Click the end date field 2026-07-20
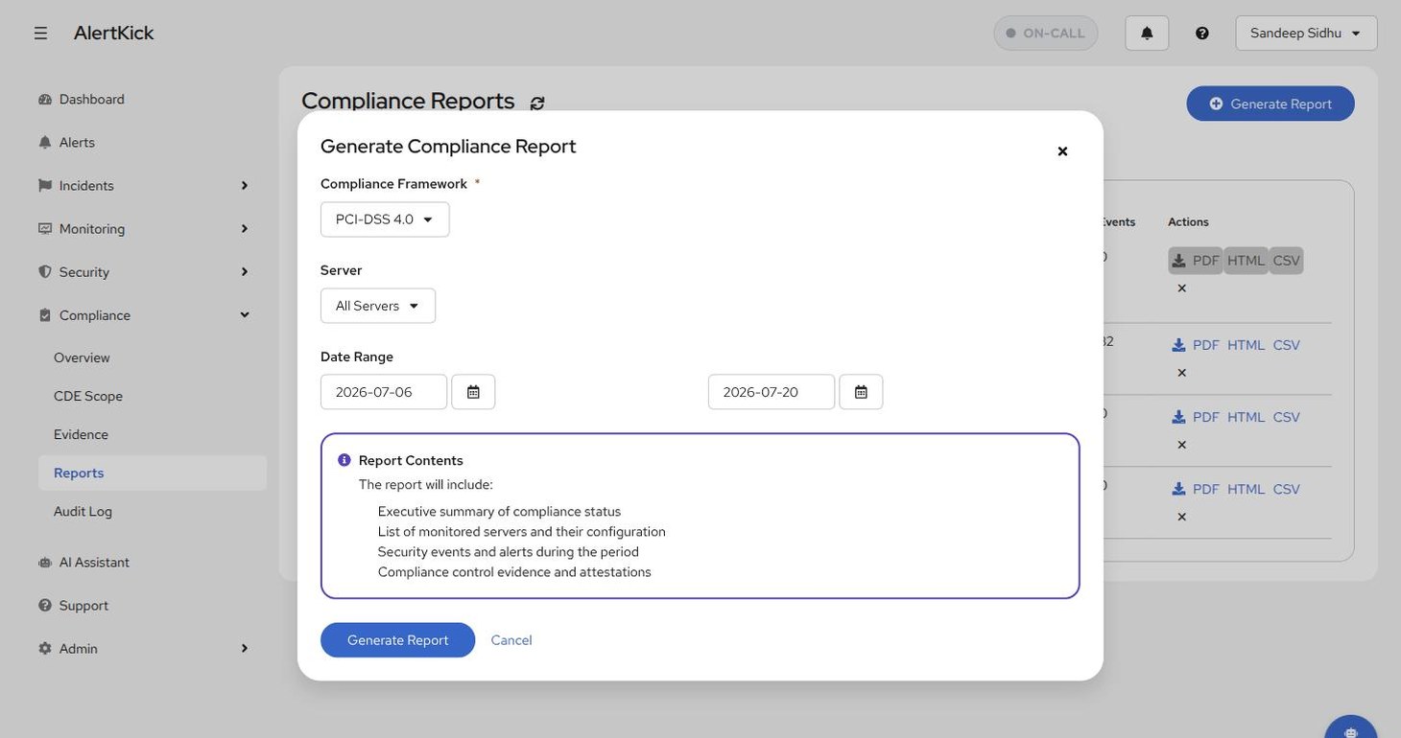This screenshot has width=1401, height=738. (772, 392)
